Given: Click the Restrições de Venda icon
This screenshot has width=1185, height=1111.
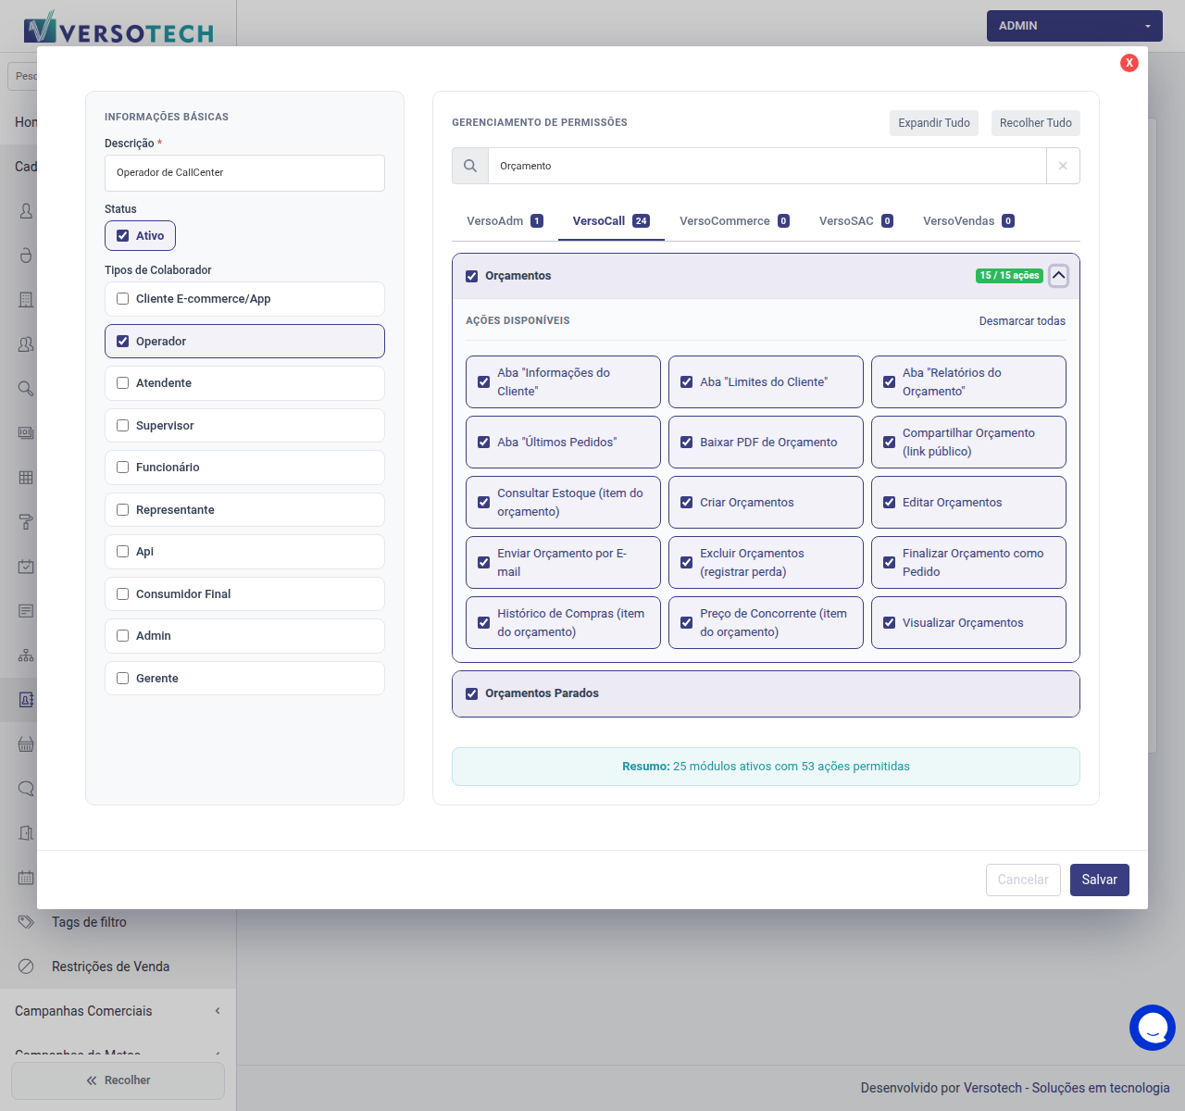Looking at the screenshot, I should click(26, 967).
